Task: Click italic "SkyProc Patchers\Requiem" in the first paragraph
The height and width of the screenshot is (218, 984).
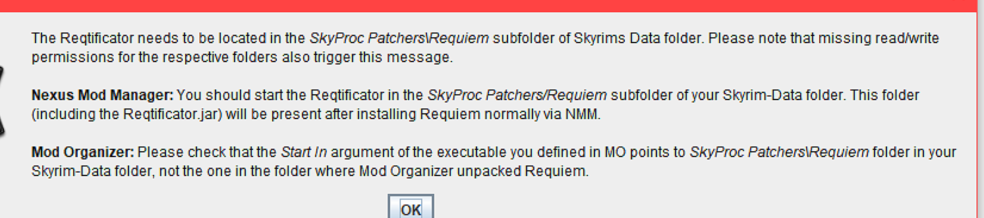Action: [399, 38]
